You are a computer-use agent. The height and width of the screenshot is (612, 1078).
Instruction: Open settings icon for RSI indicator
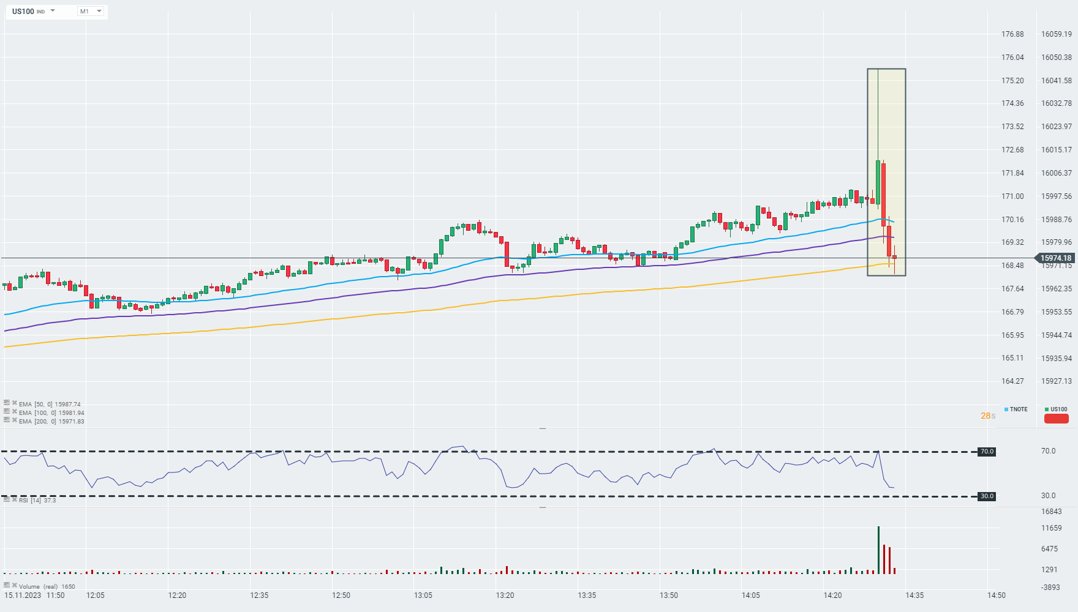7,499
